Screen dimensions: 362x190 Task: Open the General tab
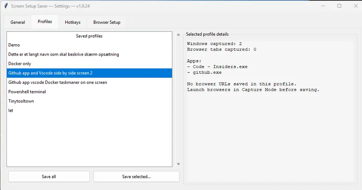coord(18,22)
